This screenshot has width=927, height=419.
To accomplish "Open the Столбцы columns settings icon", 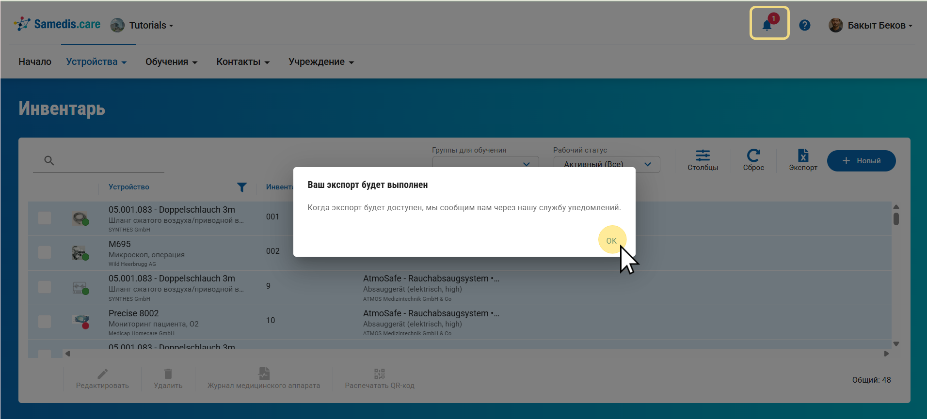I will coord(703,156).
